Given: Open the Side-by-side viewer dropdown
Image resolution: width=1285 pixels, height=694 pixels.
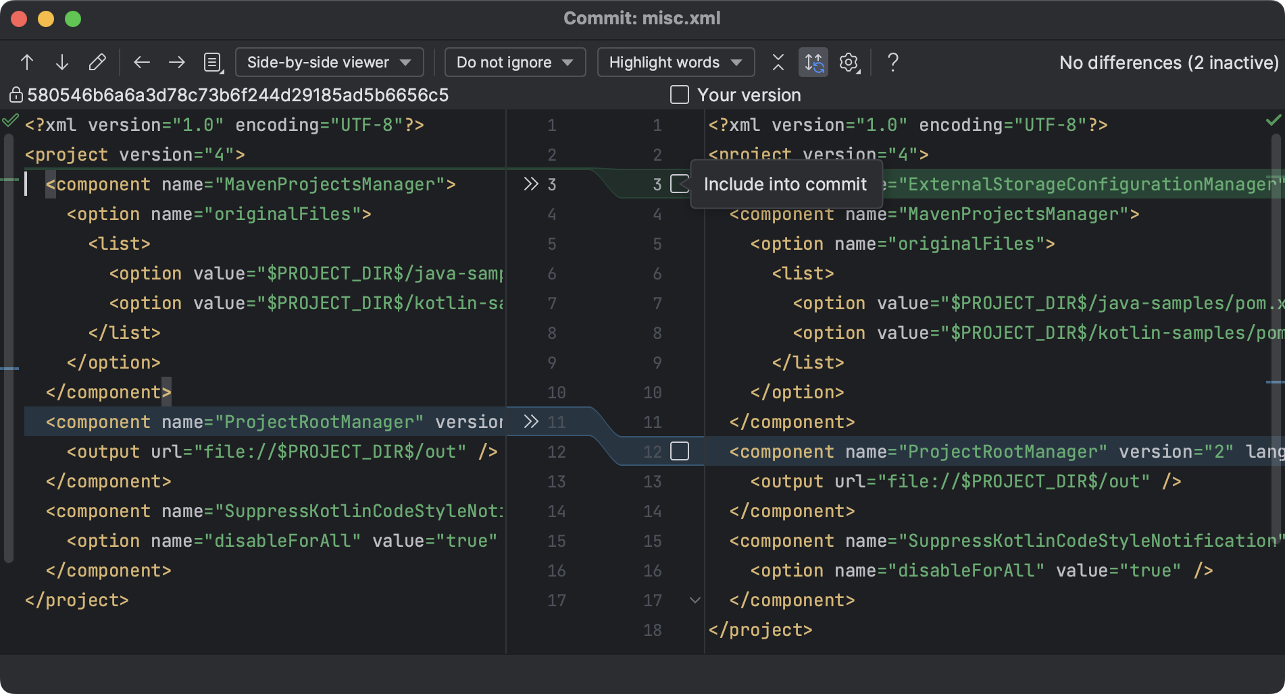Looking at the screenshot, I should tap(329, 62).
